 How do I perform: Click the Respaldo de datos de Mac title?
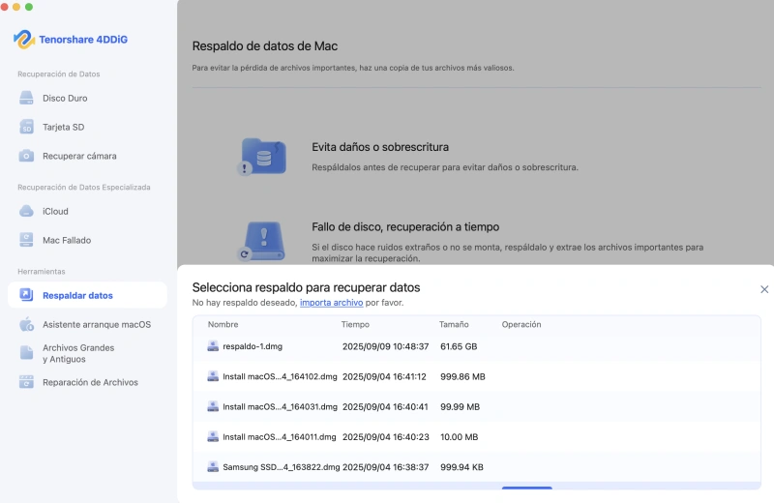point(264,45)
